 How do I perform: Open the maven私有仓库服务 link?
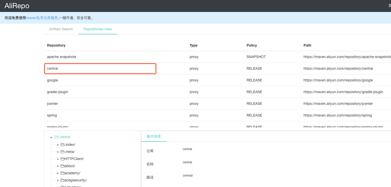(42, 18)
